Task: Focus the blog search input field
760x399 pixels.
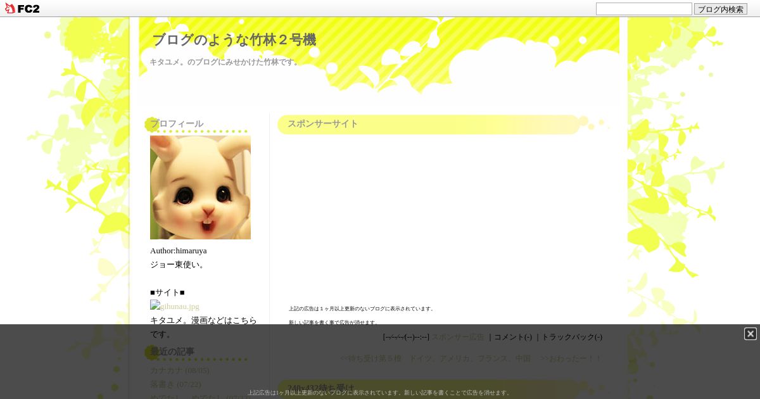Action: [643, 9]
